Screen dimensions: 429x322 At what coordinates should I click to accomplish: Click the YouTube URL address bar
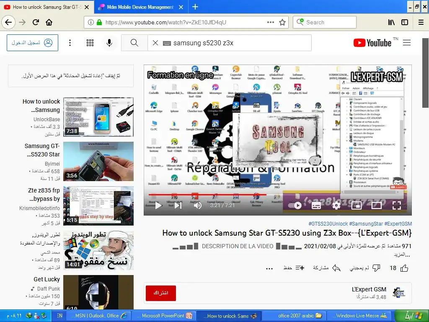[x=186, y=22]
